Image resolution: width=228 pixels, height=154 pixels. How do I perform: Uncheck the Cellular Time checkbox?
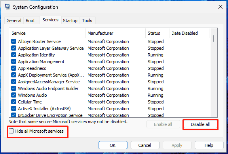pos(14,102)
